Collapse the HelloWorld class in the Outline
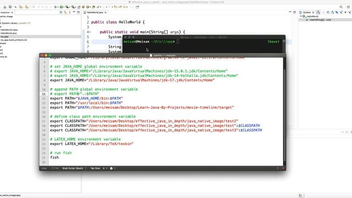 (301, 16)
